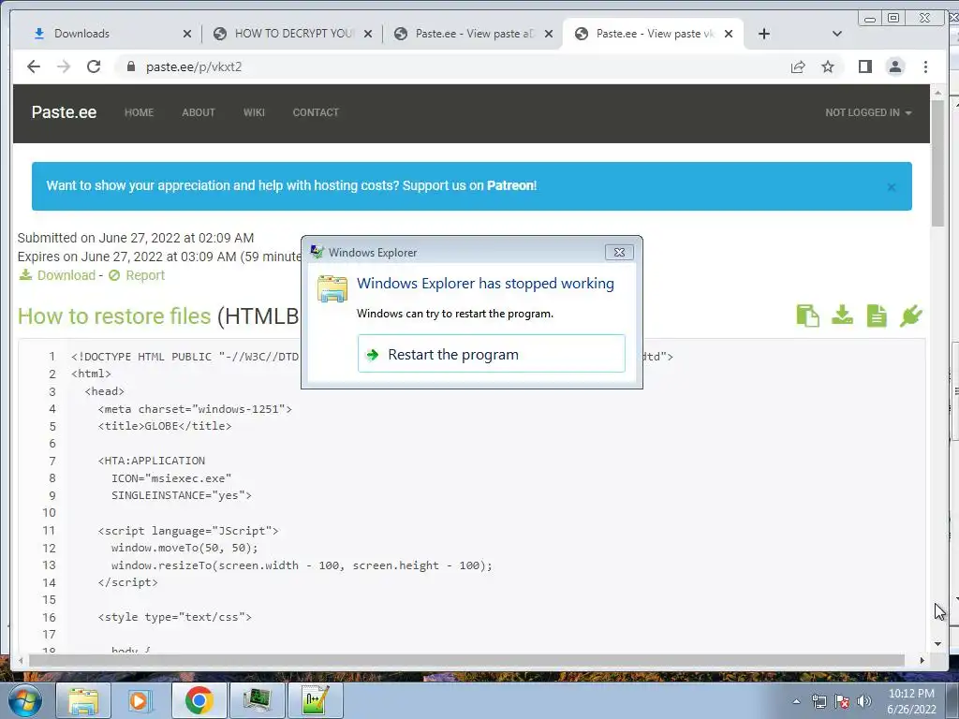Click code line <title>GLOBE</title>

point(165,426)
